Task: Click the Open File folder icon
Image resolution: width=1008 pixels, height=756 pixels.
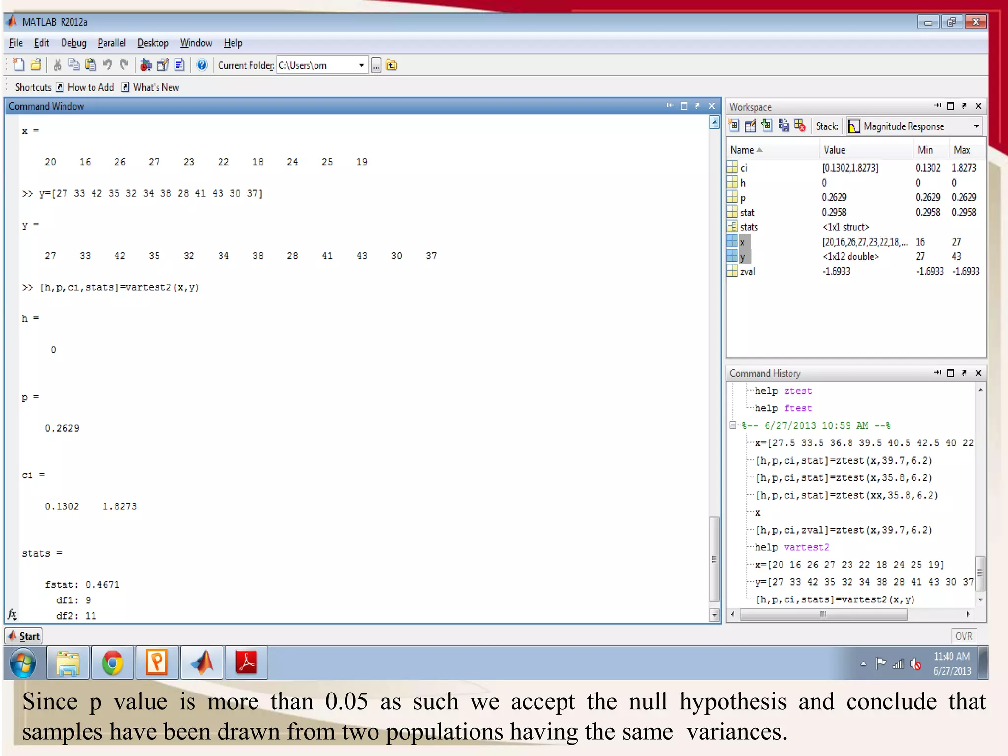Action: coord(36,65)
